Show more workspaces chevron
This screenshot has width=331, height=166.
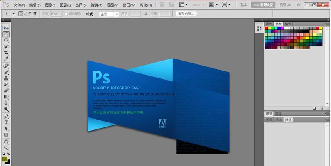click(298, 5)
